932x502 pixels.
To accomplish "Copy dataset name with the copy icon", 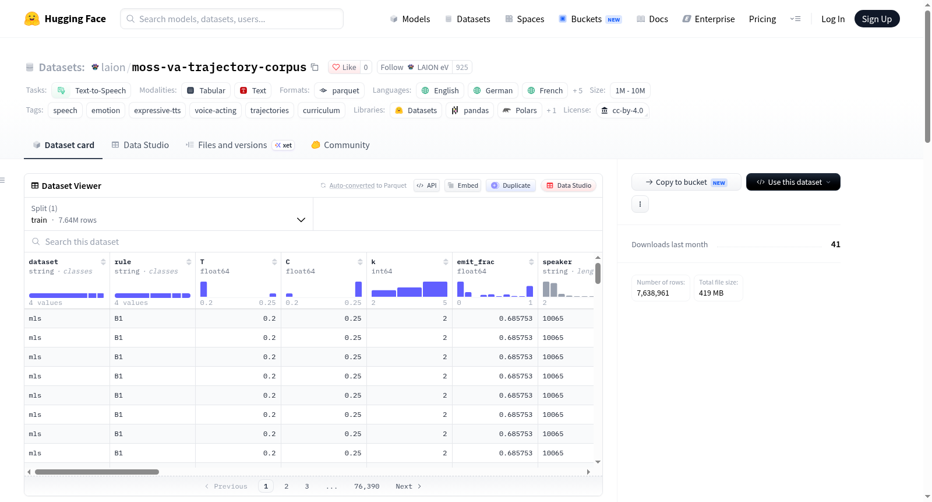I will [315, 67].
